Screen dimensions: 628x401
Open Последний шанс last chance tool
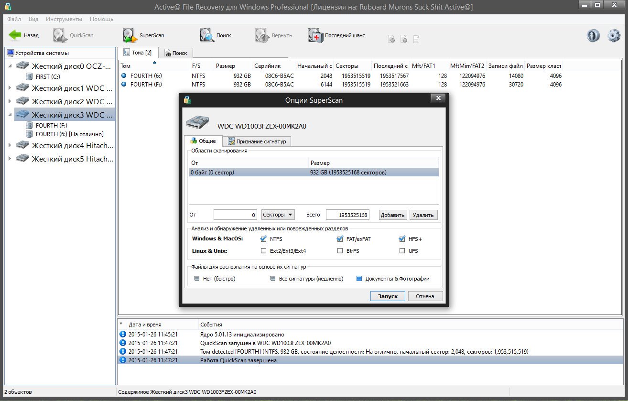(x=336, y=35)
